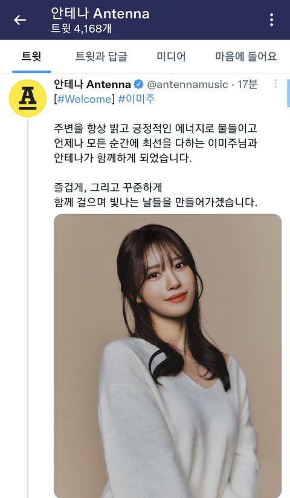
Task: Open the #이미주 hashtag
Action: click(137, 99)
